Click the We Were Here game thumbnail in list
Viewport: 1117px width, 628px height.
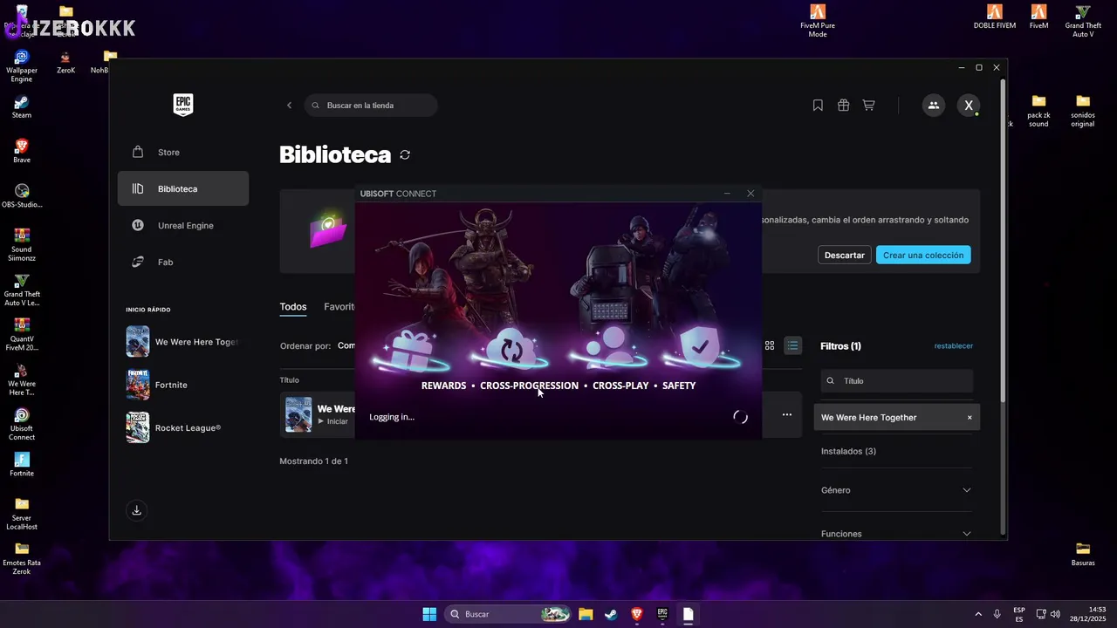tap(298, 415)
